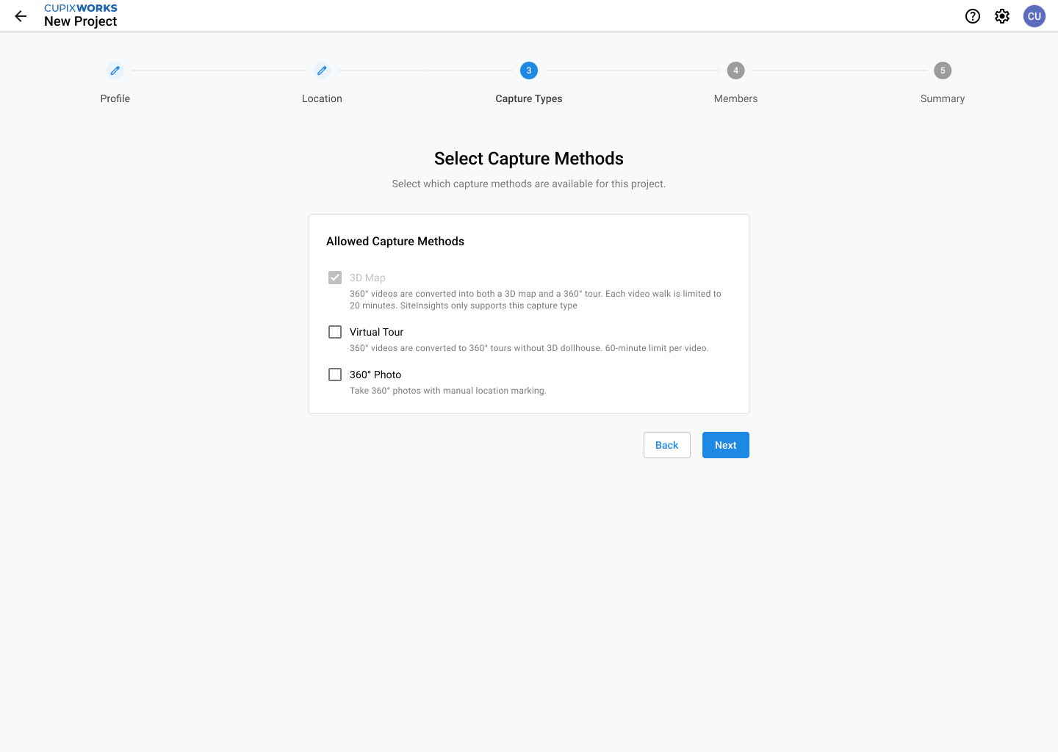
Task: Click the CUPIXWORKS logo
Action: click(81, 8)
